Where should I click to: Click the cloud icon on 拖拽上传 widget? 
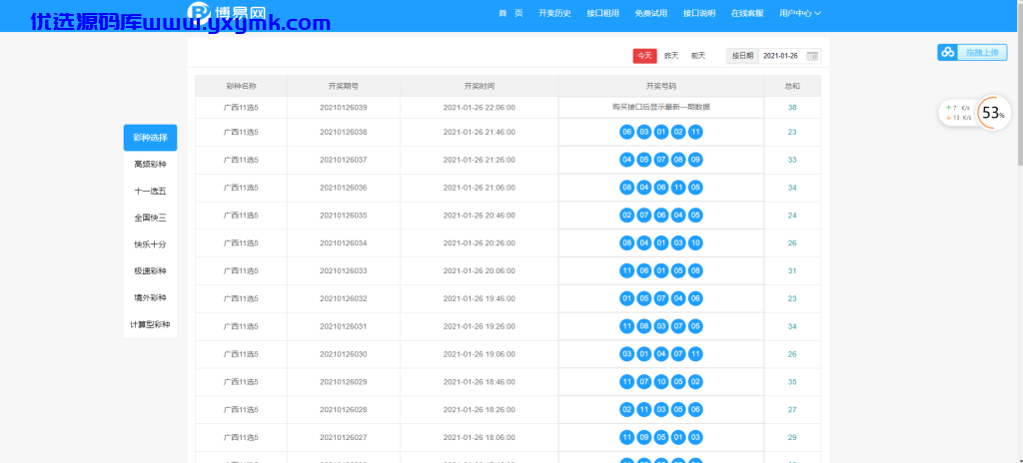coord(947,52)
